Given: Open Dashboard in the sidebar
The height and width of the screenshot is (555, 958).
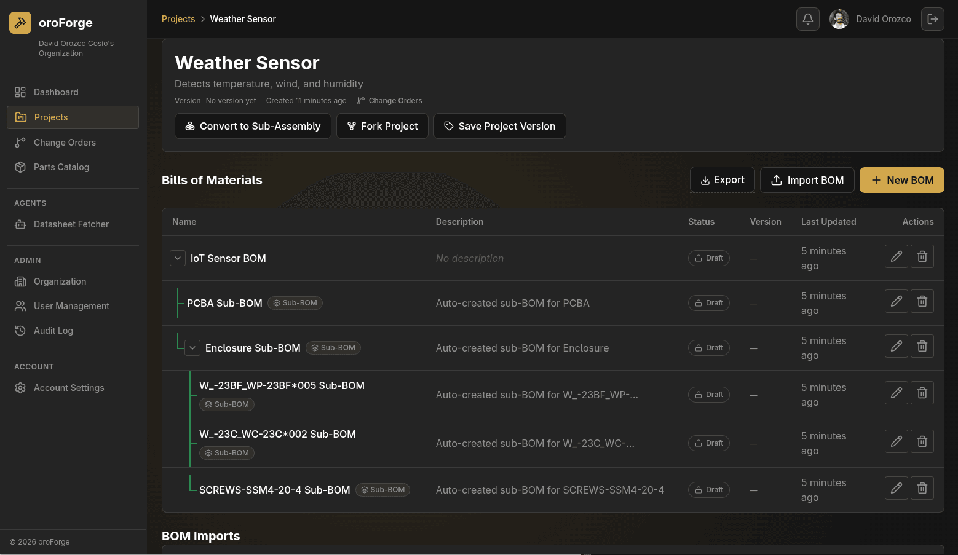Looking at the screenshot, I should (x=73, y=92).
